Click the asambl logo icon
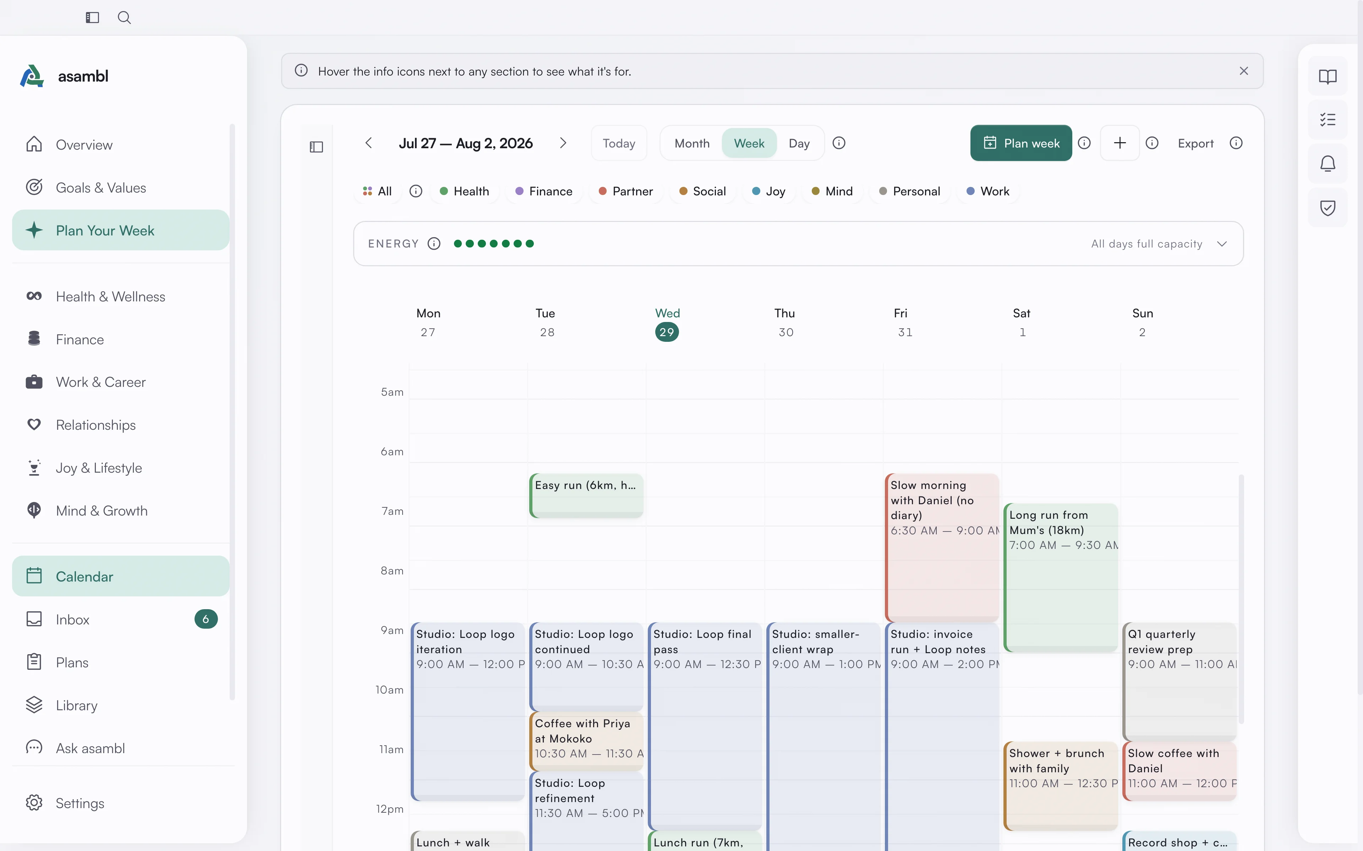 click(32, 76)
